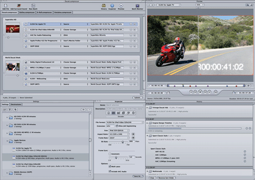The width and height of the screenshot is (255, 180).
Task: Open zoom percentage dropdown in Preview
Action: pyautogui.click(x=200, y=5)
